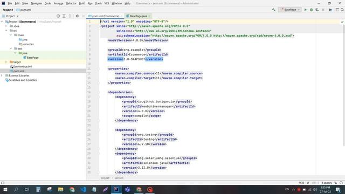Select Ecommerce.iml in project tree

click(x=21, y=66)
